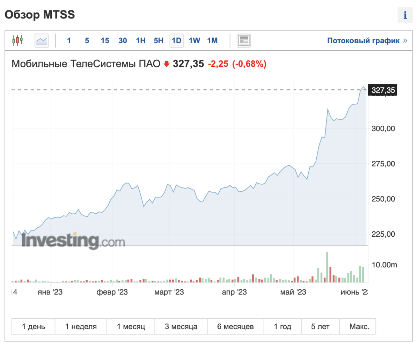Set chart interval to 1 minute
The height and width of the screenshot is (348, 419).
click(x=69, y=40)
